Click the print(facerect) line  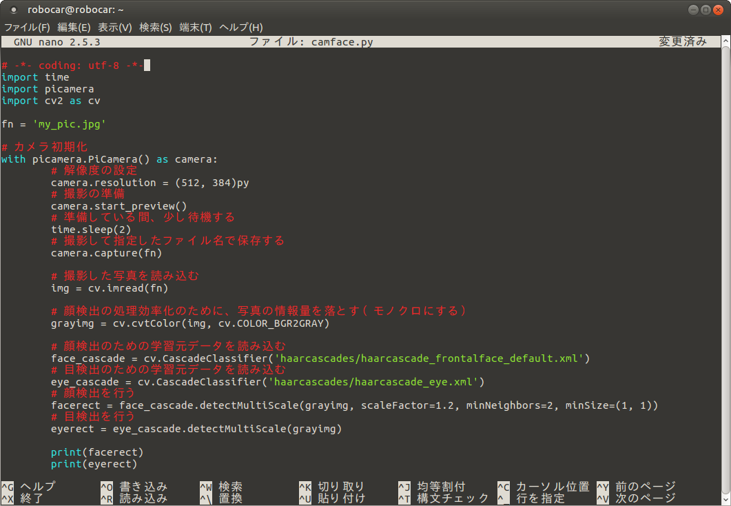coord(97,452)
